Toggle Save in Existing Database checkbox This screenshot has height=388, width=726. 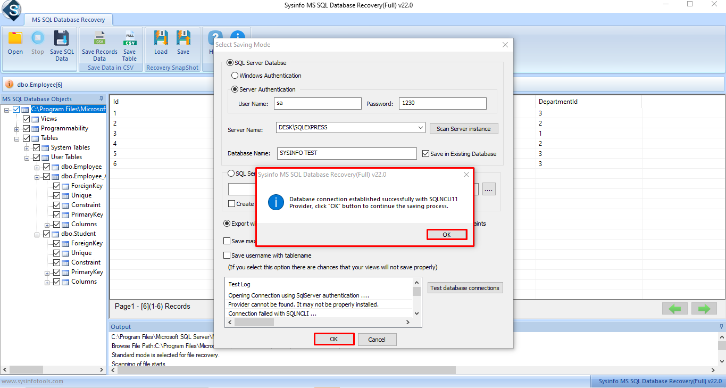(x=425, y=153)
